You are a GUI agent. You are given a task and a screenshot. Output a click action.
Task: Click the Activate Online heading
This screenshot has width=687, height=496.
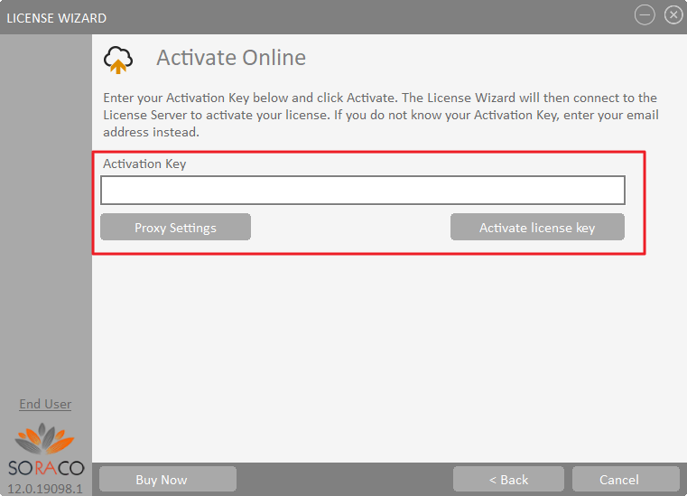point(231,58)
